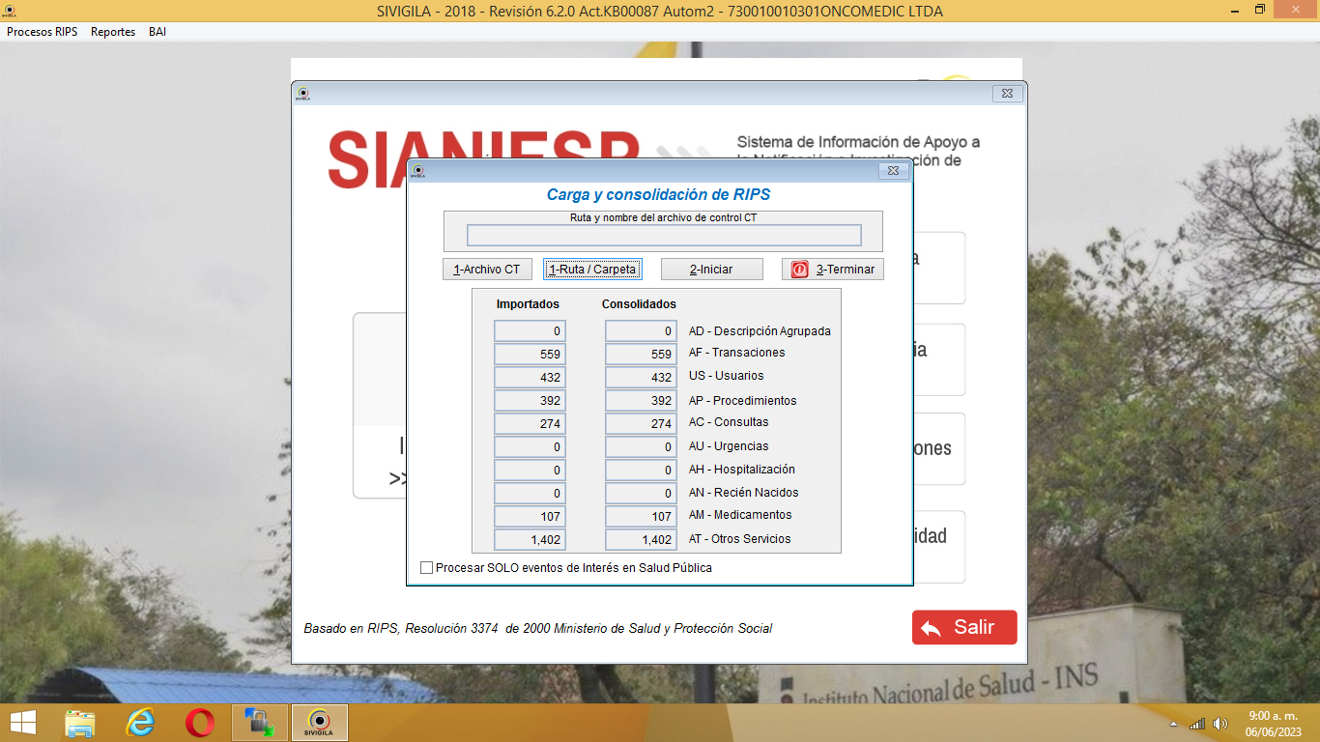
Task: Click the red Salir button
Action: click(964, 627)
